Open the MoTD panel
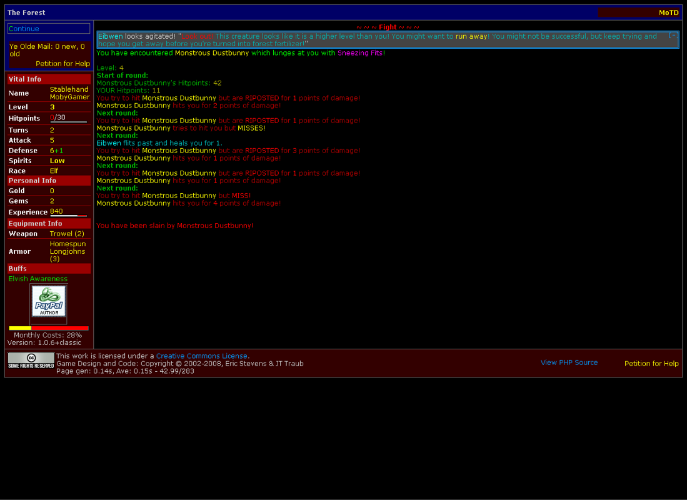The height and width of the screenshot is (500, 687). 668,12
